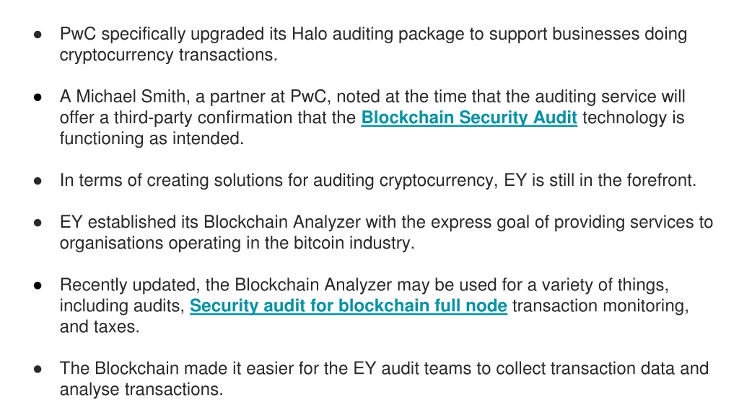Open Security audit for blockchain full node link

(349, 305)
